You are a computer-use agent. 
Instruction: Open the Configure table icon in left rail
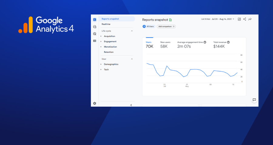pyautogui.click(x=95, y=41)
